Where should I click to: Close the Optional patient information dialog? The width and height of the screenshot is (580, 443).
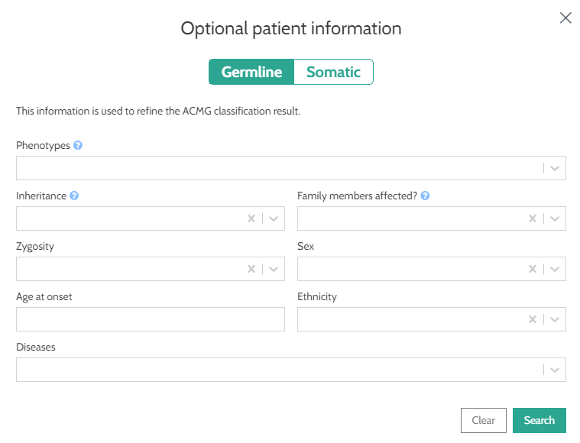coord(565,18)
